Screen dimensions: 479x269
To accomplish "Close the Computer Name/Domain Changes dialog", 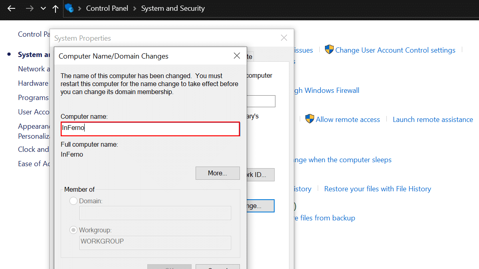I will coord(237,56).
